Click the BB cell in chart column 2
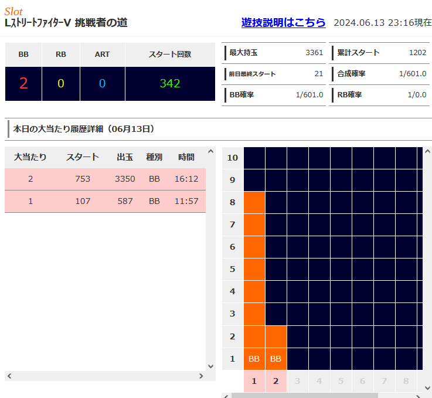This screenshot has width=432, height=398. point(275,359)
